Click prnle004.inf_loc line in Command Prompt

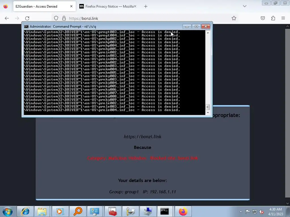click(102, 110)
